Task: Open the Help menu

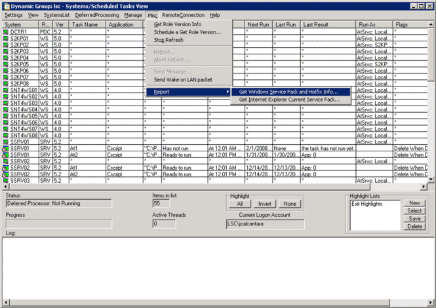Action: tap(214, 15)
